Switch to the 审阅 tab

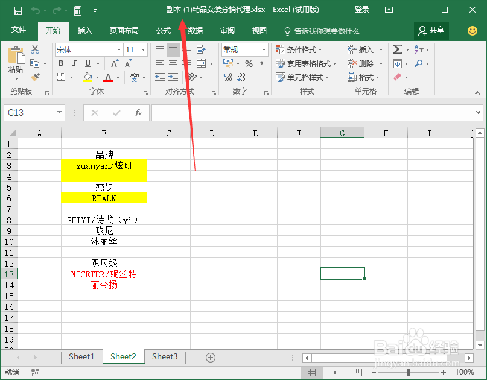pos(228,30)
